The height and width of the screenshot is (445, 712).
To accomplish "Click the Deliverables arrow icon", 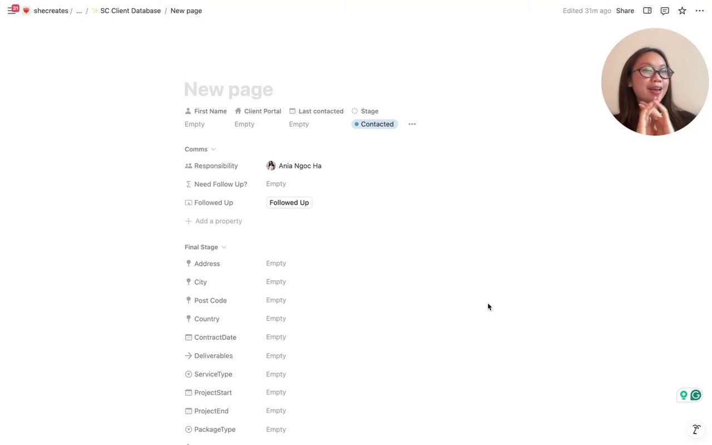I will pos(189,355).
